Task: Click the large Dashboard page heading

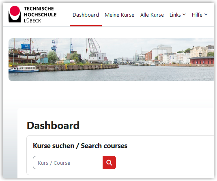Action: [x=53, y=125]
